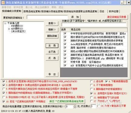Toggle option 11 启用图片压缩 checkbox
131x113 pixels.
pos(91,93)
